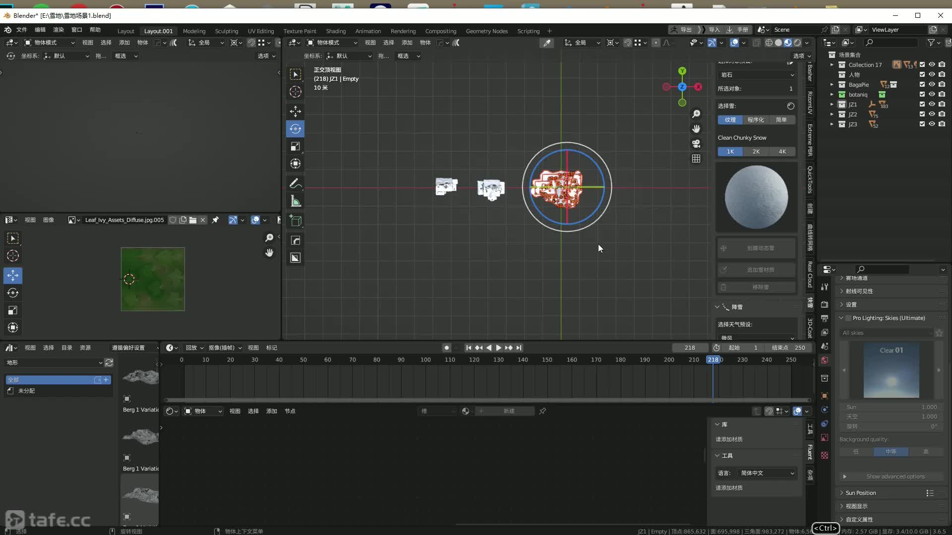This screenshot has height=535, width=952.
Task: Select the Move tool in 3D viewport toolbar
Action: pos(296,111)
